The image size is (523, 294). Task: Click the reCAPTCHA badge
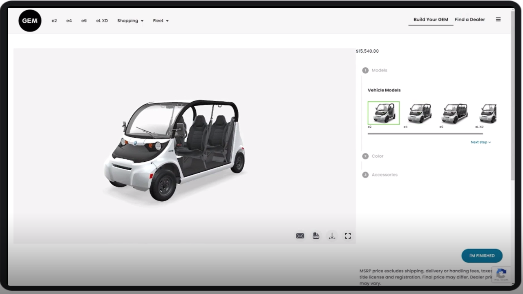click(501, 274)
